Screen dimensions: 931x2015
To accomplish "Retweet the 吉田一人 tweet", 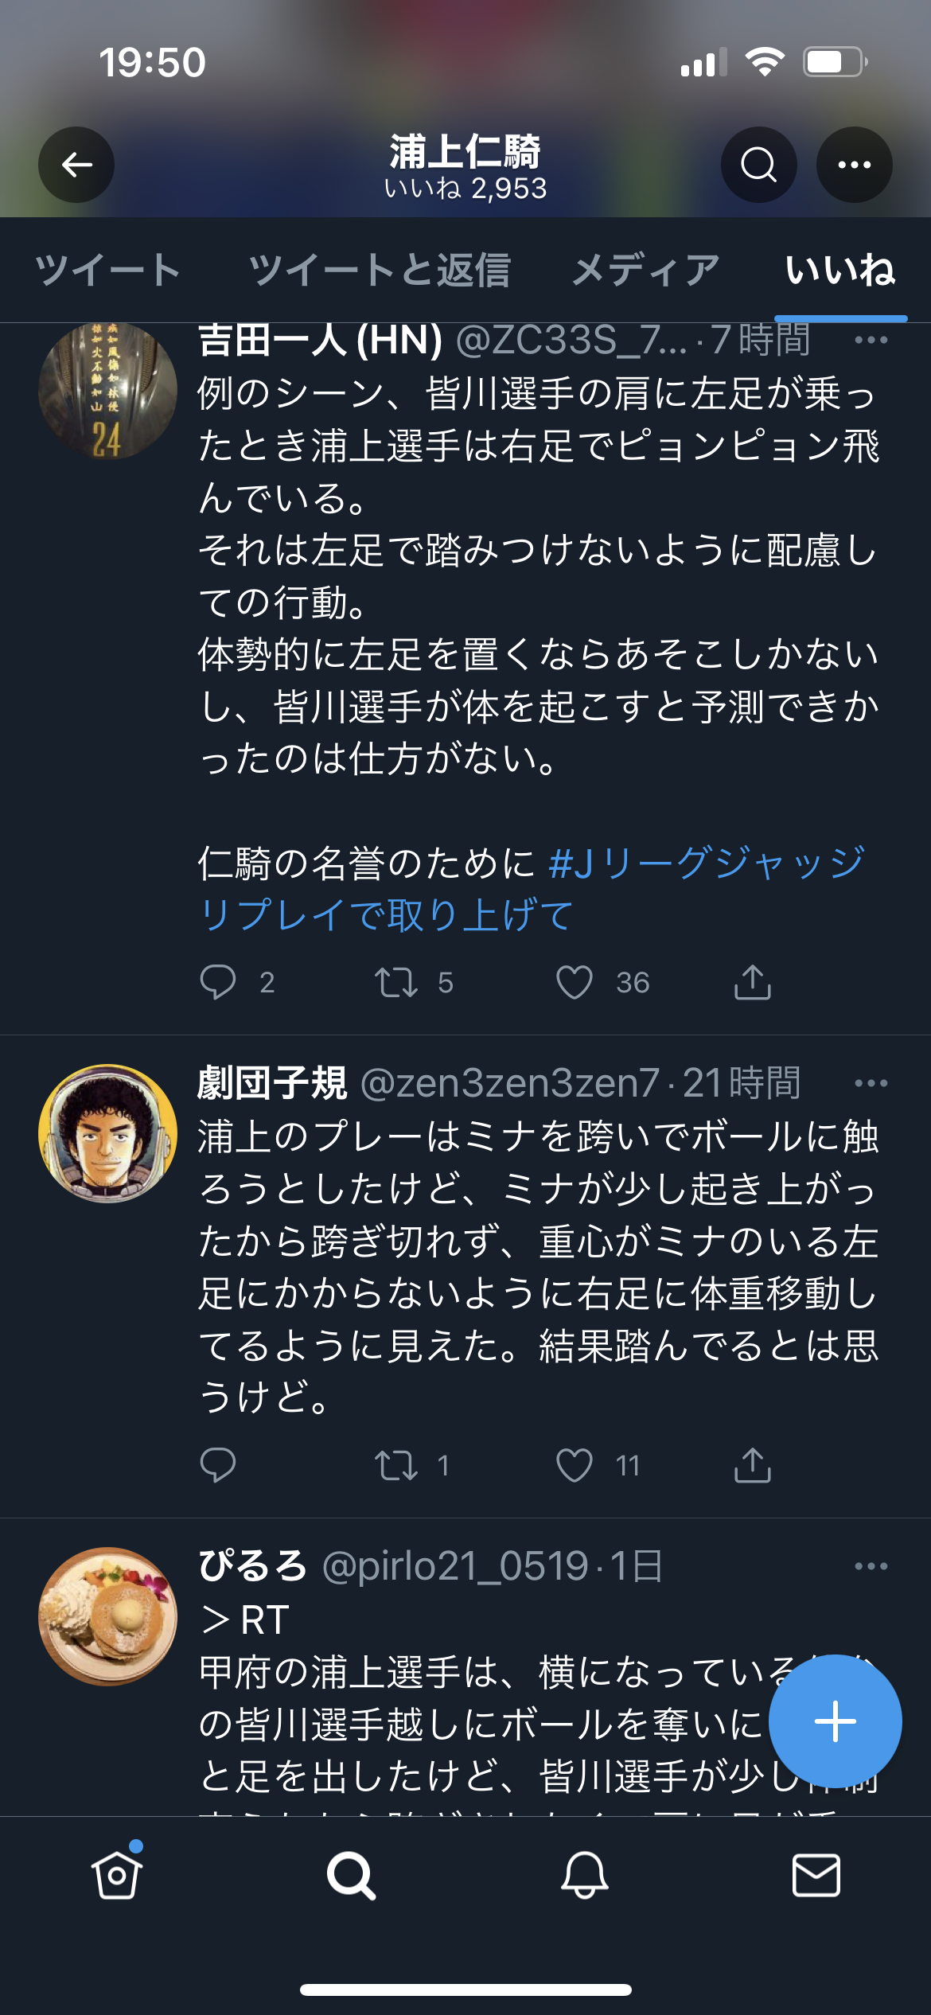I will click(x=396, y=982).
